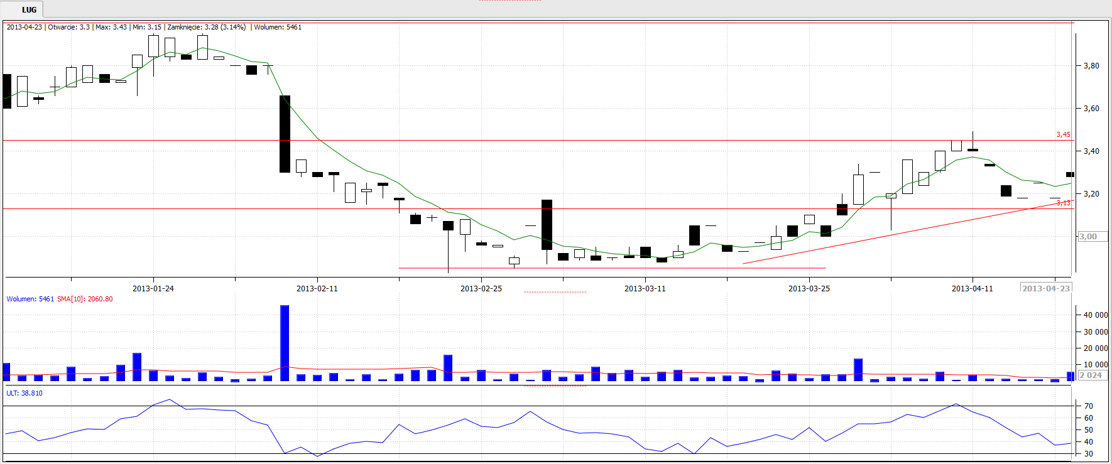Click the 3,13 support level label
The height and width of the screenshot is (464, 1112).
[1063, 203]
